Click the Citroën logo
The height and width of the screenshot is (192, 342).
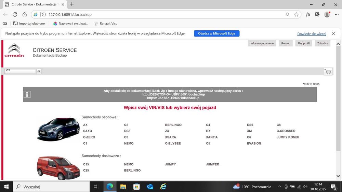pos(14,50)
